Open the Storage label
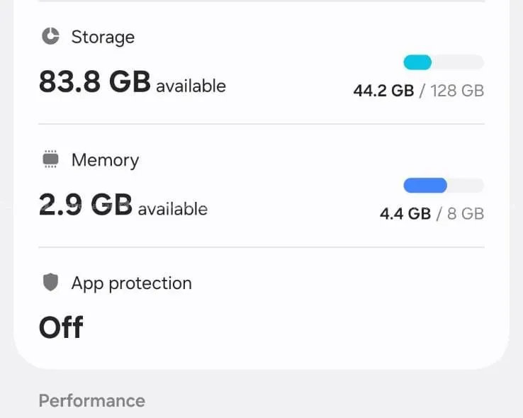The width and height of the screenshot is (523, 418). (x=103, y=37)
